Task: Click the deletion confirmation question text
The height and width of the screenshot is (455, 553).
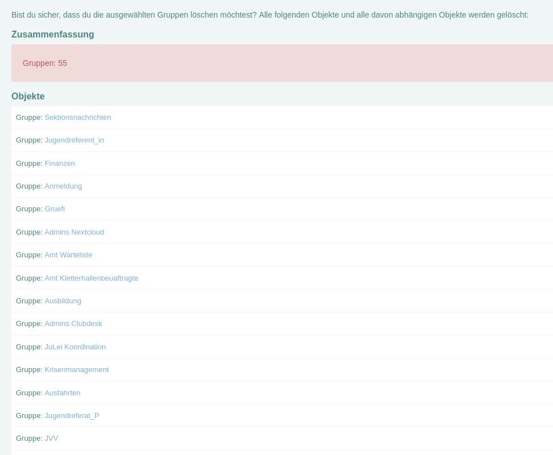Action: tap(270, 15)
